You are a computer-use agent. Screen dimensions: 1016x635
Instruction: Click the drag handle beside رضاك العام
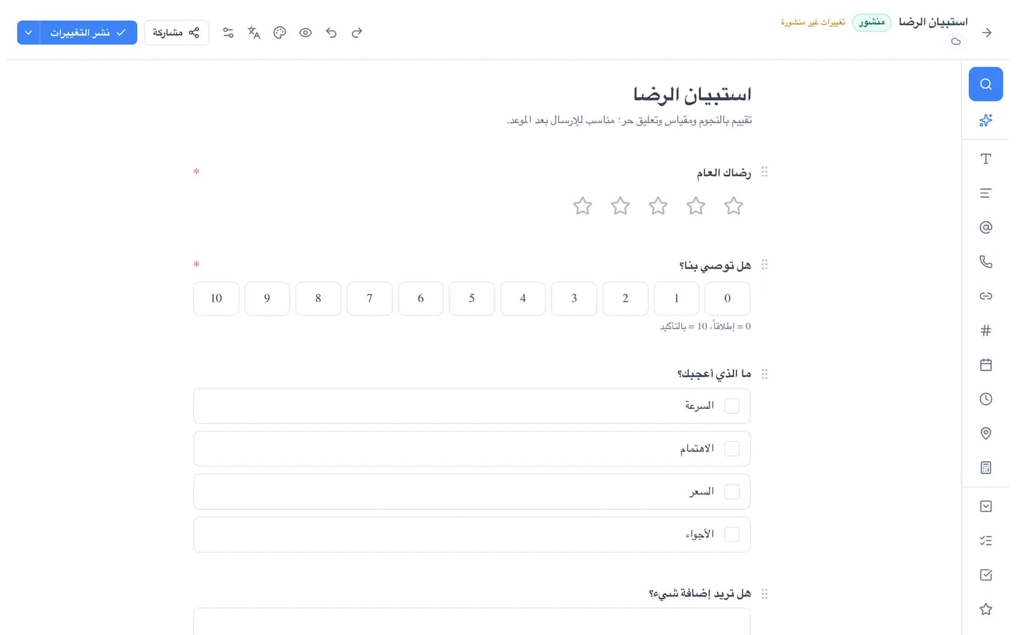tap(765, 172)
